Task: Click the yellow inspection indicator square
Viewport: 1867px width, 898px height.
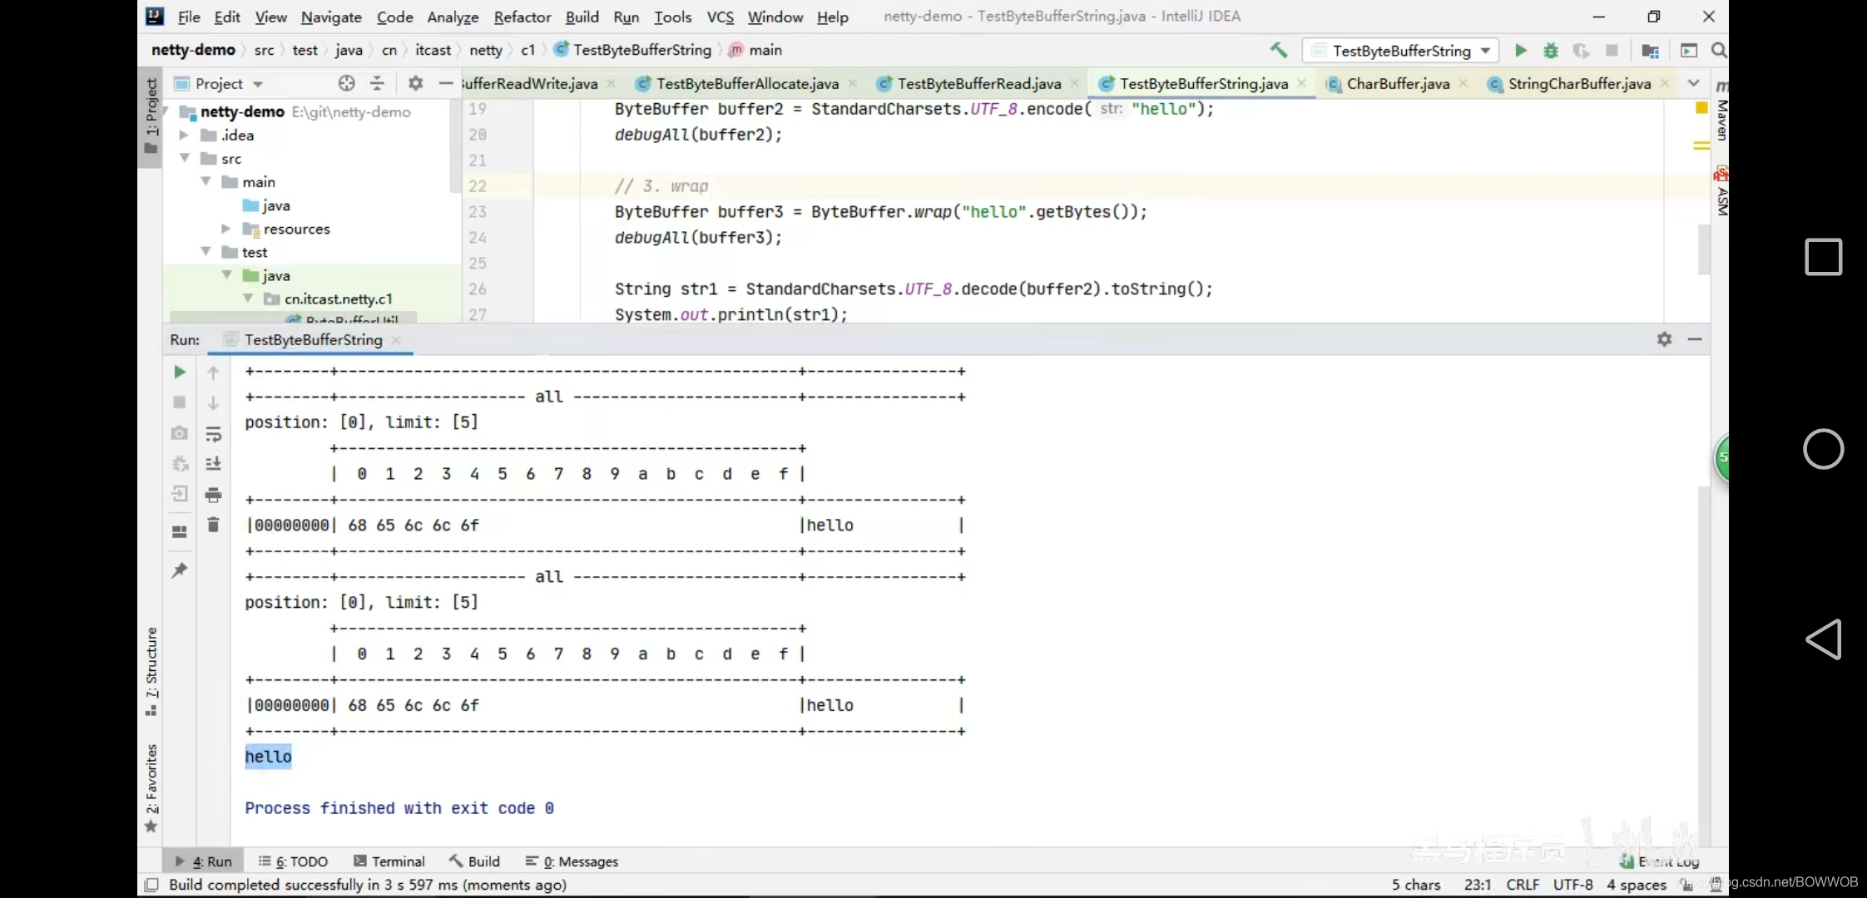Action: (1701, 108)
